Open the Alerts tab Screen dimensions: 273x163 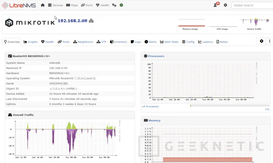[x=150, y=42]
